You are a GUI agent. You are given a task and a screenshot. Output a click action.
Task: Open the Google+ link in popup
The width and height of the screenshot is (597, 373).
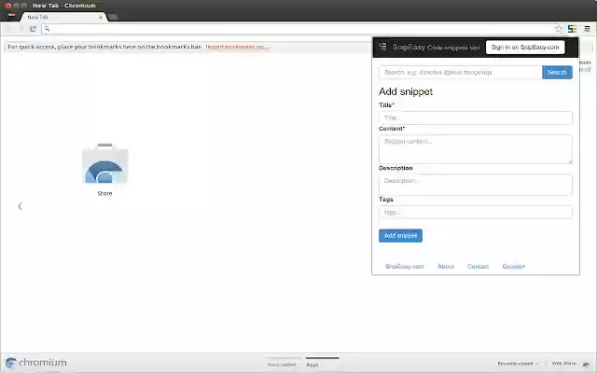pos(514,267)
